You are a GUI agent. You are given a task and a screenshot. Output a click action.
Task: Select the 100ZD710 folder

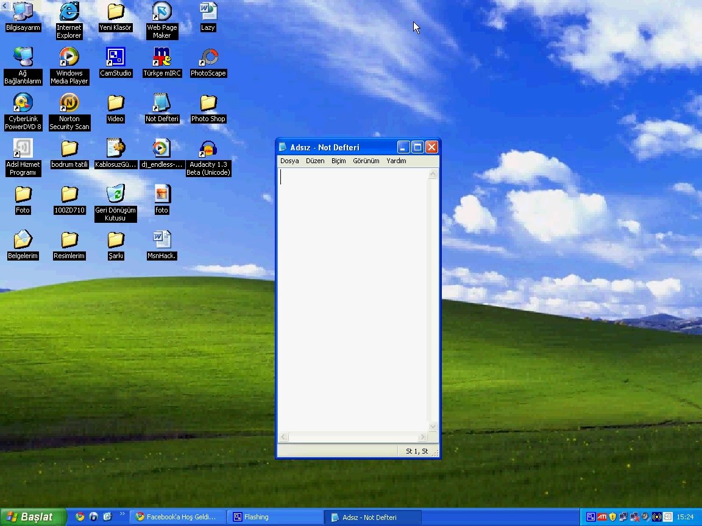pyautogui.click(x=69, y=200)
